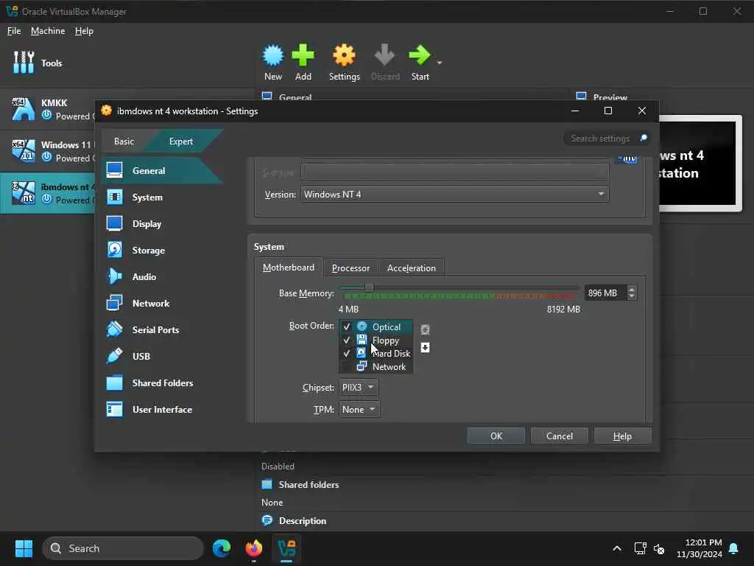Screen dimensions: 754x566
Task: Open the clock showing 12:01 PM
Action: pyautogui.click(x=700, y=548)
